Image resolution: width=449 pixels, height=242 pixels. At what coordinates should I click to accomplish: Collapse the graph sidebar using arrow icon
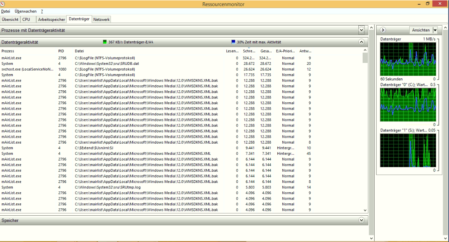pos(383,30)
